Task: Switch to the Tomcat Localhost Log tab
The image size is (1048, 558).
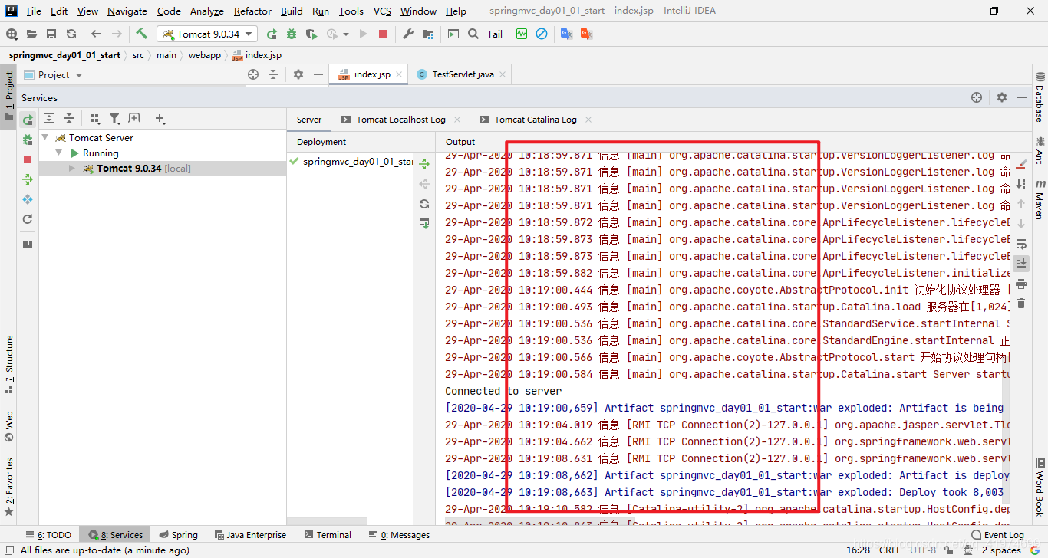Action: tap(400, 120)
